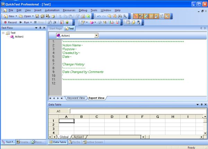Select the Action1 sheet in Data Table

pyautogui.click(x=79, y=137)
